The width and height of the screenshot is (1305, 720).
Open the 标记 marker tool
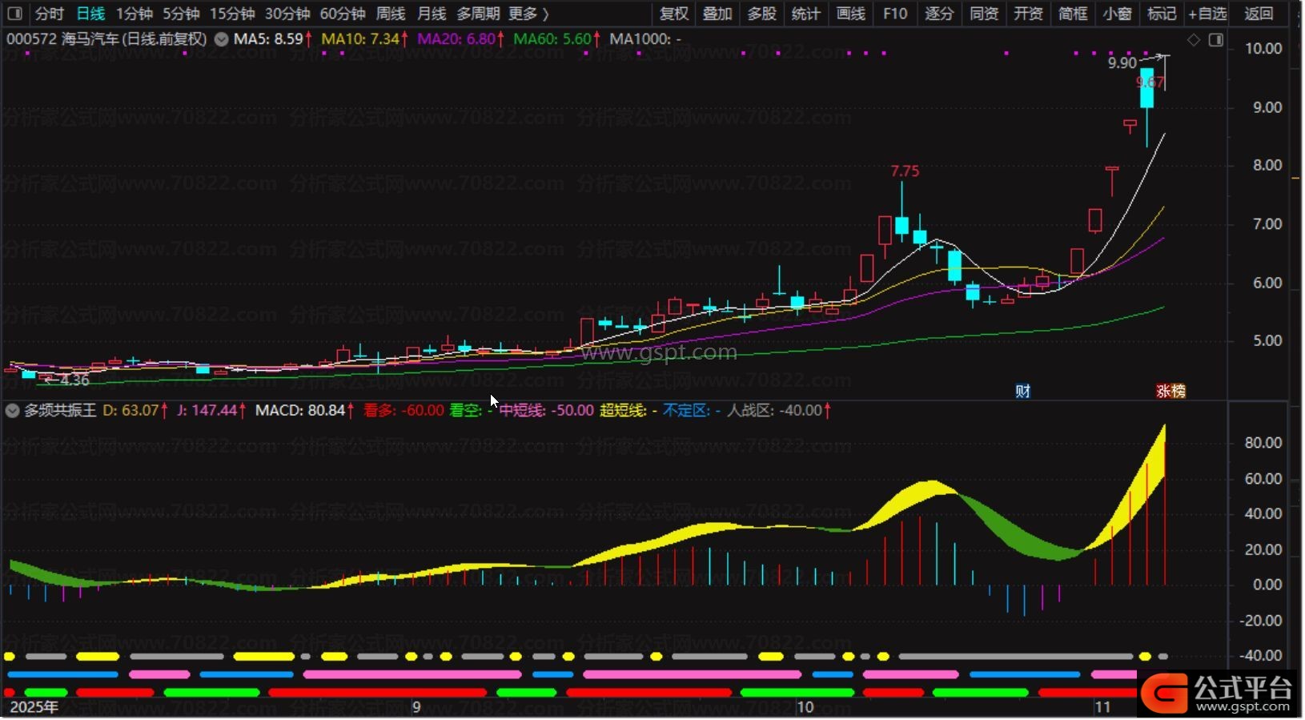1161,14
